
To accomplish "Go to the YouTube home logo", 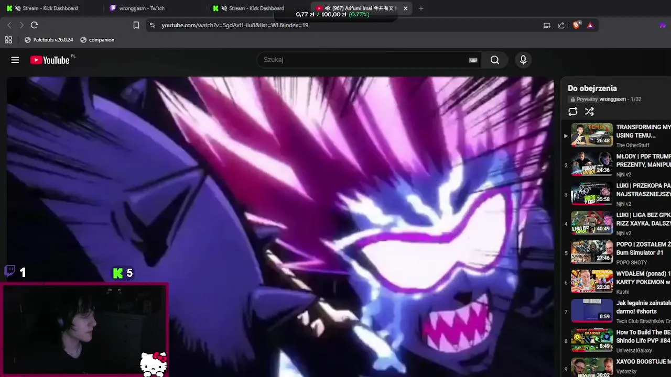I will click(50, 60).
